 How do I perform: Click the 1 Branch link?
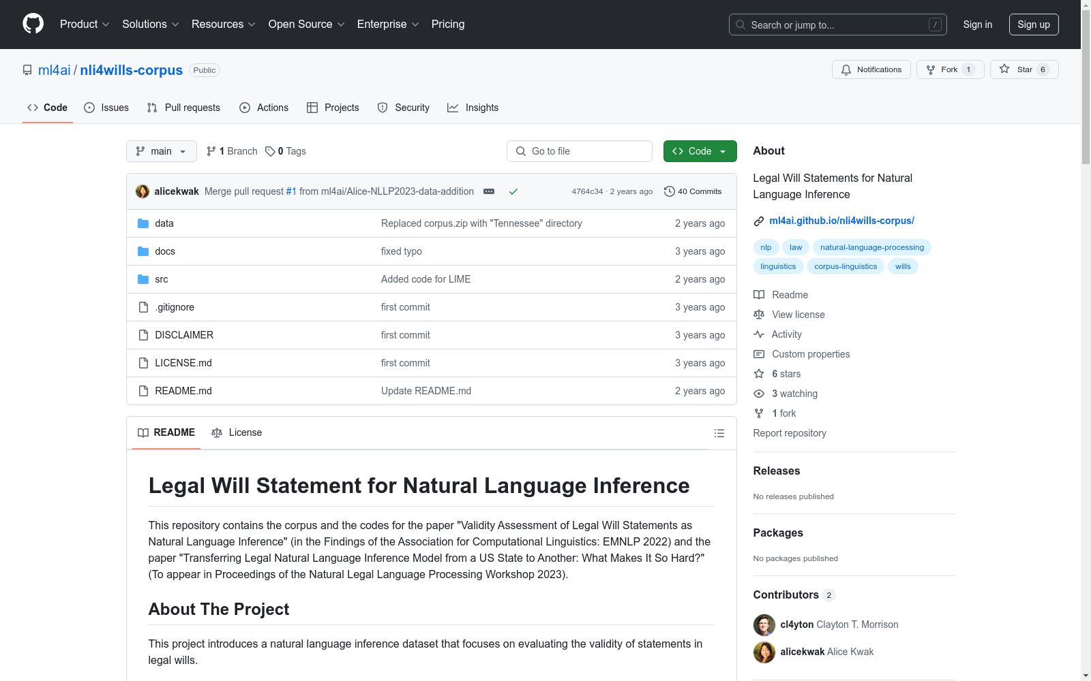coord(232,151)
